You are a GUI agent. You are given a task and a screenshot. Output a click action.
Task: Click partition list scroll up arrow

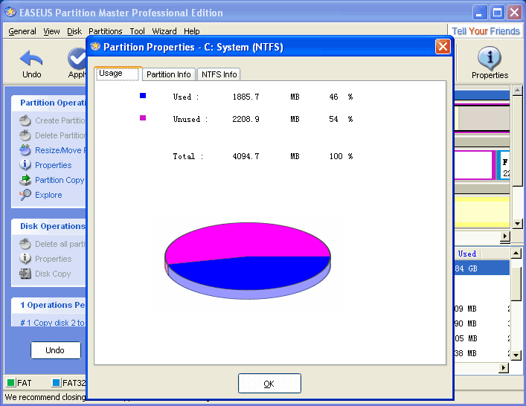pyautogui.click(x=516, y=253)
